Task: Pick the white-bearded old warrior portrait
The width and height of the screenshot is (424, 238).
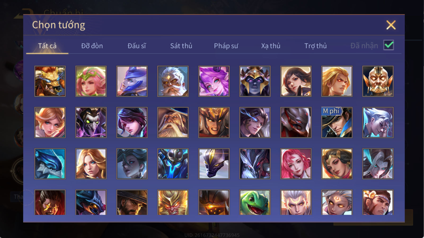Action: [173, 81]
